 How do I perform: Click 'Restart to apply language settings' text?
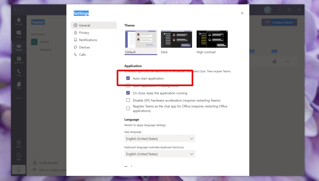click(145, 125)
